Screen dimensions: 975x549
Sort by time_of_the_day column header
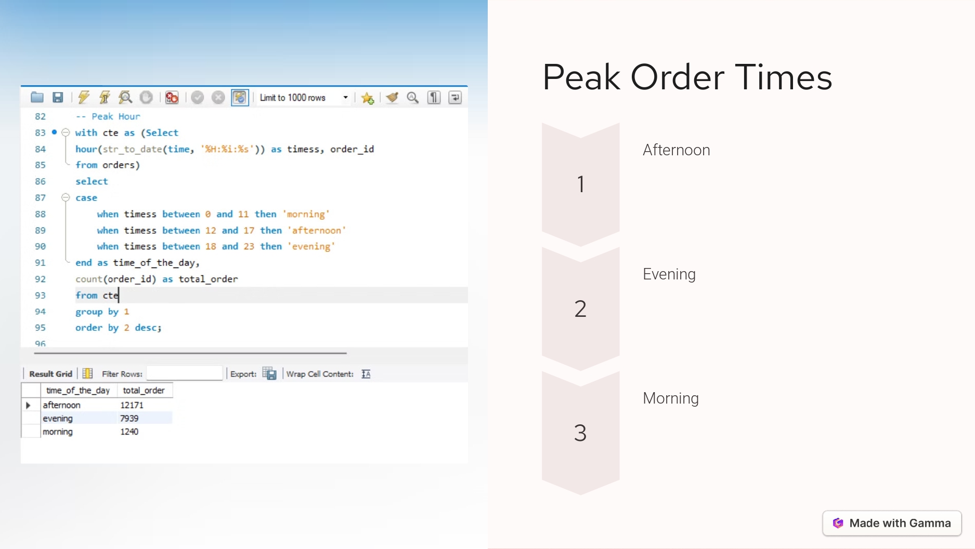coord(79,390)
